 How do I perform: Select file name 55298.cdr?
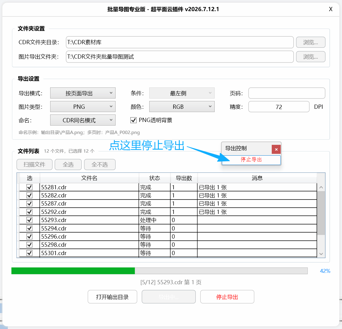[x=54, y=245]
